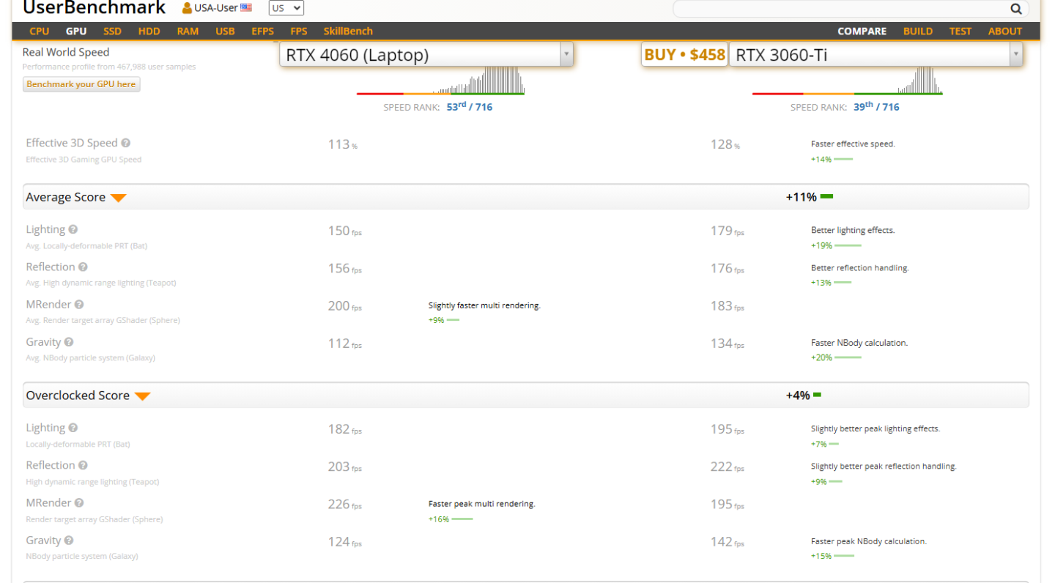Screen dimensions: 1055x583
Task: Open help icon beside Average Score Reflection
Action: pos(83,267)
